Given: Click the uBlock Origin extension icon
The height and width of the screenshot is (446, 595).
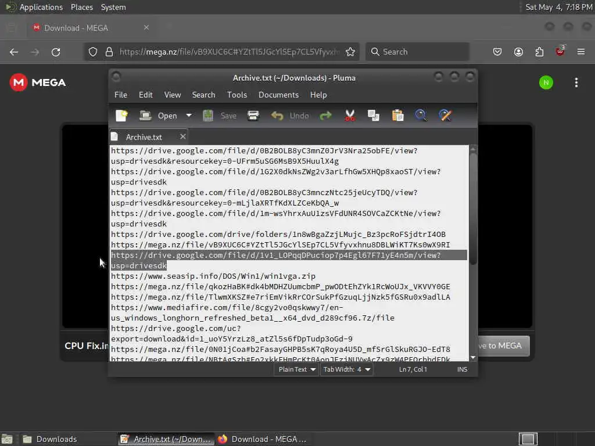Looking at the screenshot, I should click(x=560, y=51).
